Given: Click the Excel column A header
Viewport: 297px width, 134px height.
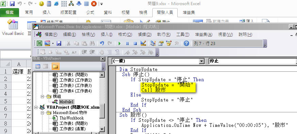Looking at the screenshot, I should pyautogui.click(x=19, y=64).
